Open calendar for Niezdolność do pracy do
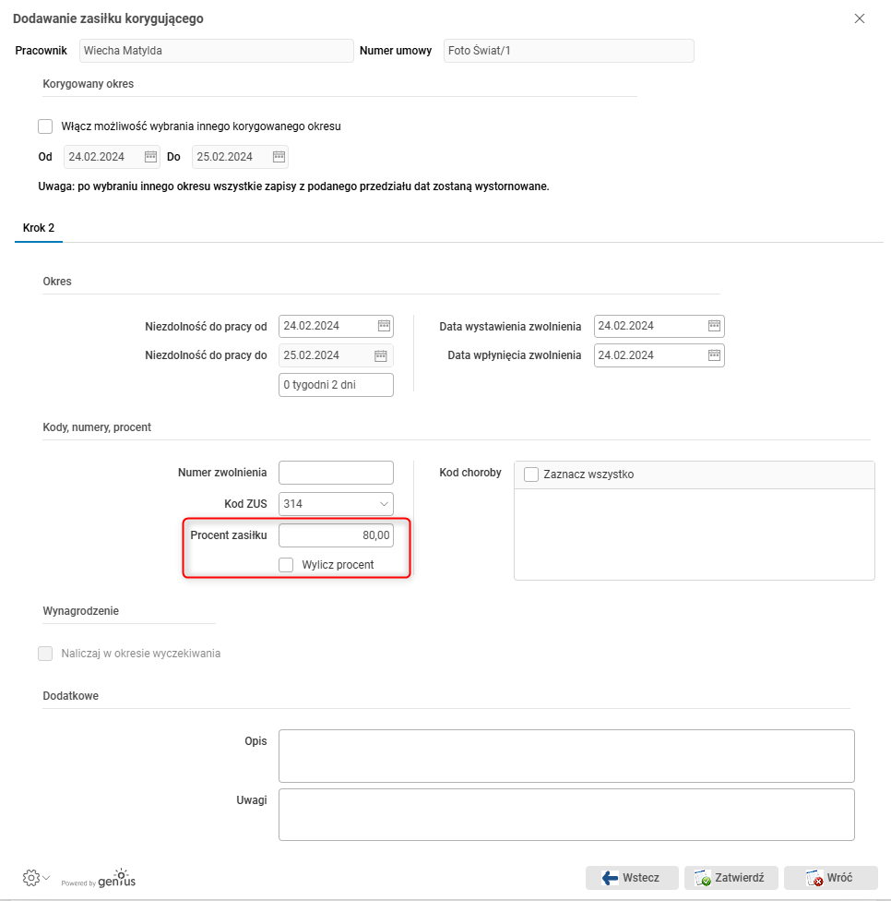This screenshot has width=891, height=901. pos(381,355)
